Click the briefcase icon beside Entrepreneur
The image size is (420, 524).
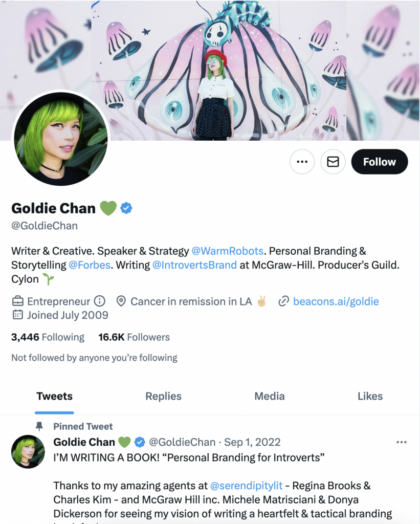tap(18, 301)
